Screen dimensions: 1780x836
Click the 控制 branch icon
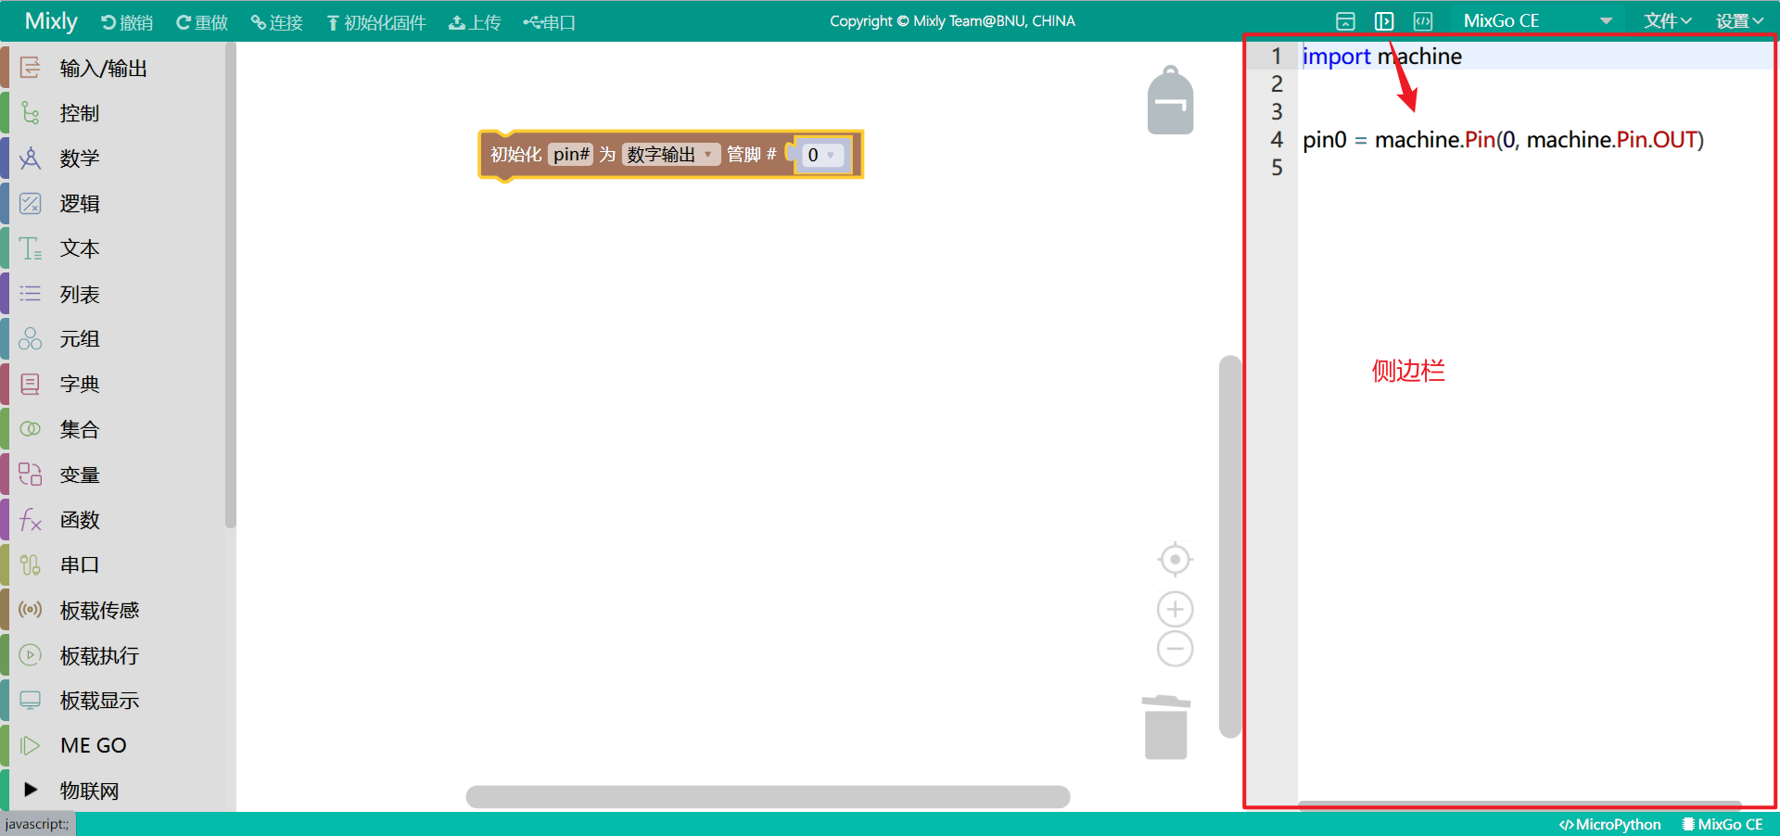point(31,112)
